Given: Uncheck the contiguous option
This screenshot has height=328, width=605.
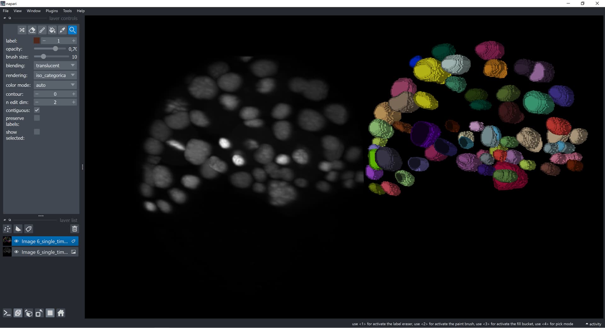Looking at the screenshot, I should (x=37, y=110).
